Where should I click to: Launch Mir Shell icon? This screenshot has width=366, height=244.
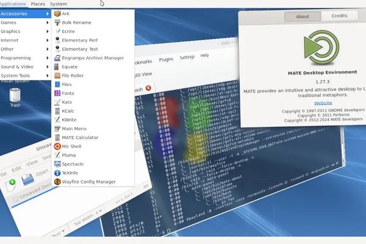57,146
